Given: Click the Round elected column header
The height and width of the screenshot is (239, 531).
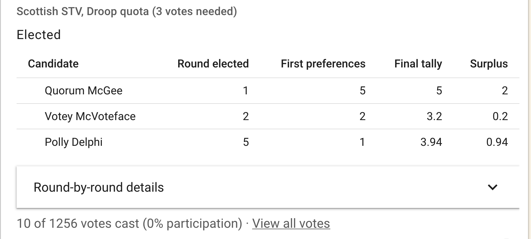Looking at the screenshot, I should tap(213, 64).
